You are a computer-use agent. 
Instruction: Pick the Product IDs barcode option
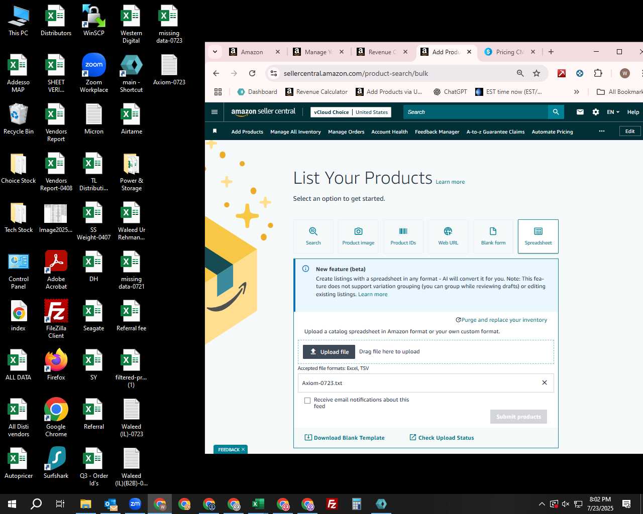coord(403,236)
